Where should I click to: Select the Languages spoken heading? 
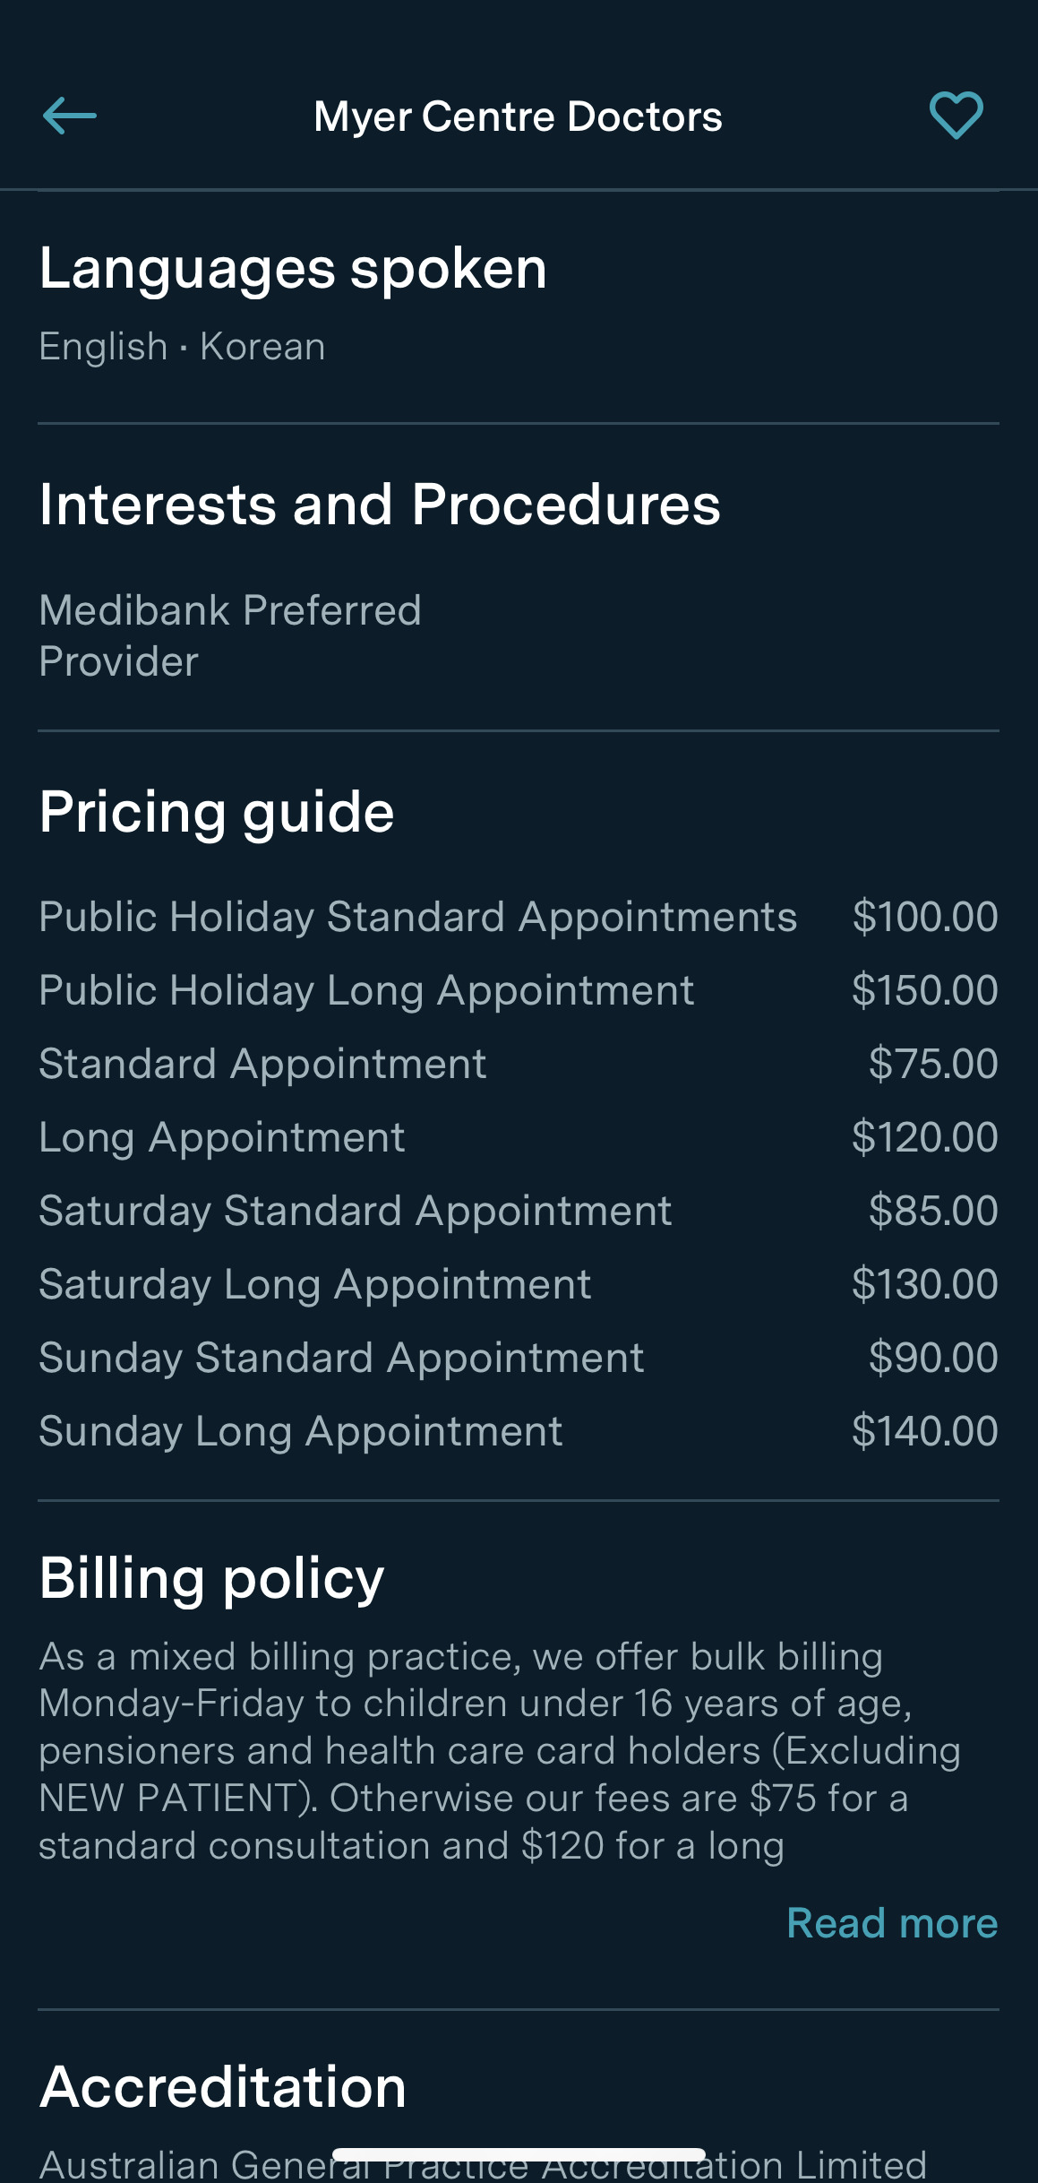(x=293, y=269)
